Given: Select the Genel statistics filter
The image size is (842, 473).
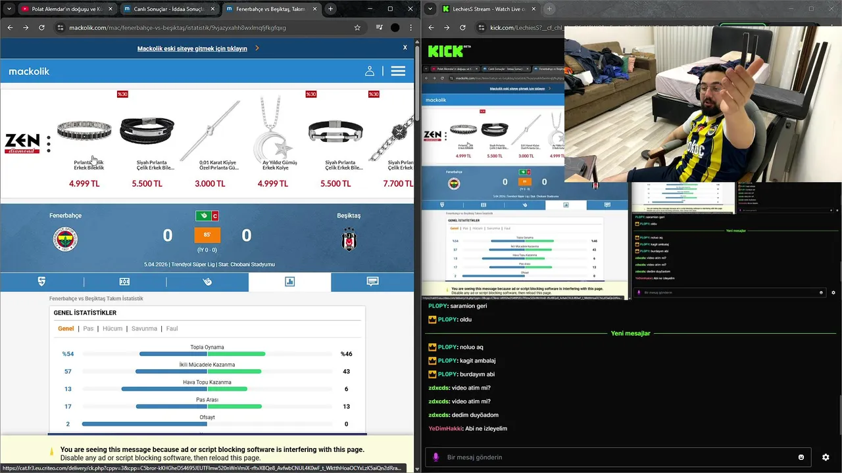Looking at the screenshot, I should [x=66, y=328].
